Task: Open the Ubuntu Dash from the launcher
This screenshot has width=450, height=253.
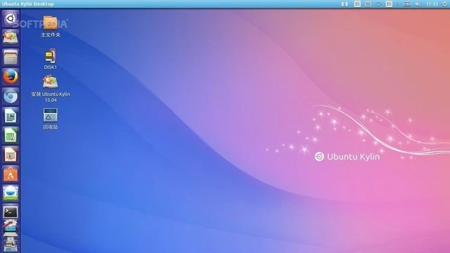Action: (11, 19)
